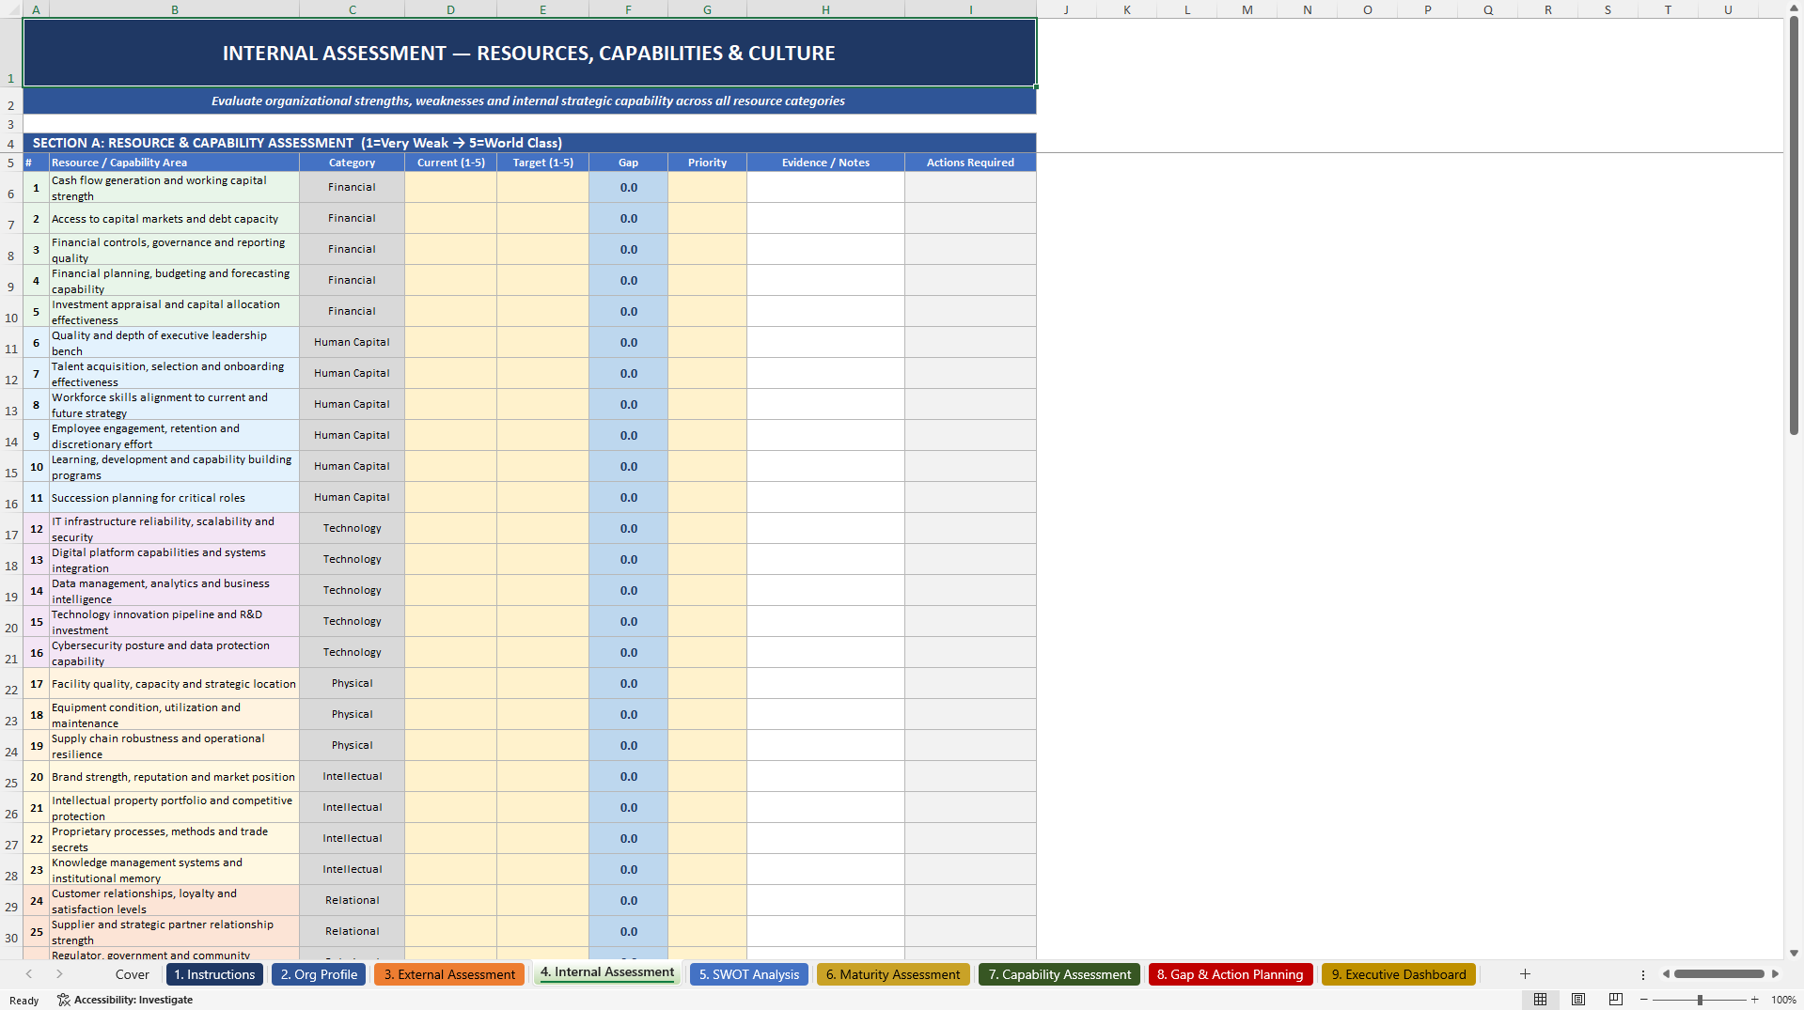This screenshot has width=1804, height=1010.
Task: Open the 2. Org Profile sheet tab
Action: point(319,974)
